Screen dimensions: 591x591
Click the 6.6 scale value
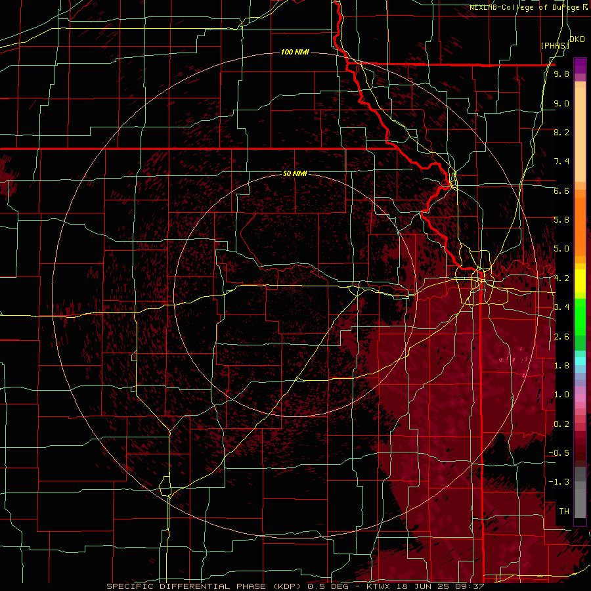[561, 190]
